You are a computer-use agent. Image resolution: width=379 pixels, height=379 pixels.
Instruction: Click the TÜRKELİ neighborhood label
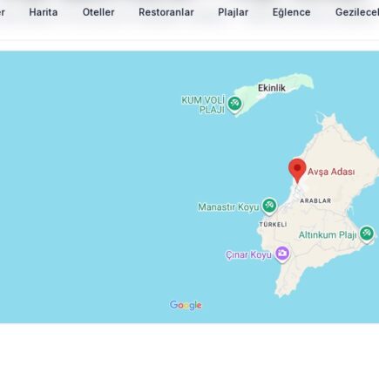(273, 225)
